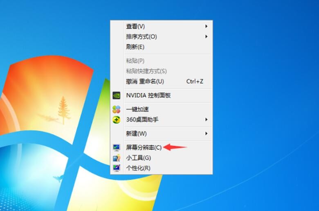Click the 屏幕分辨率 monitor icon
319x211 pixels.
point(117,147)
